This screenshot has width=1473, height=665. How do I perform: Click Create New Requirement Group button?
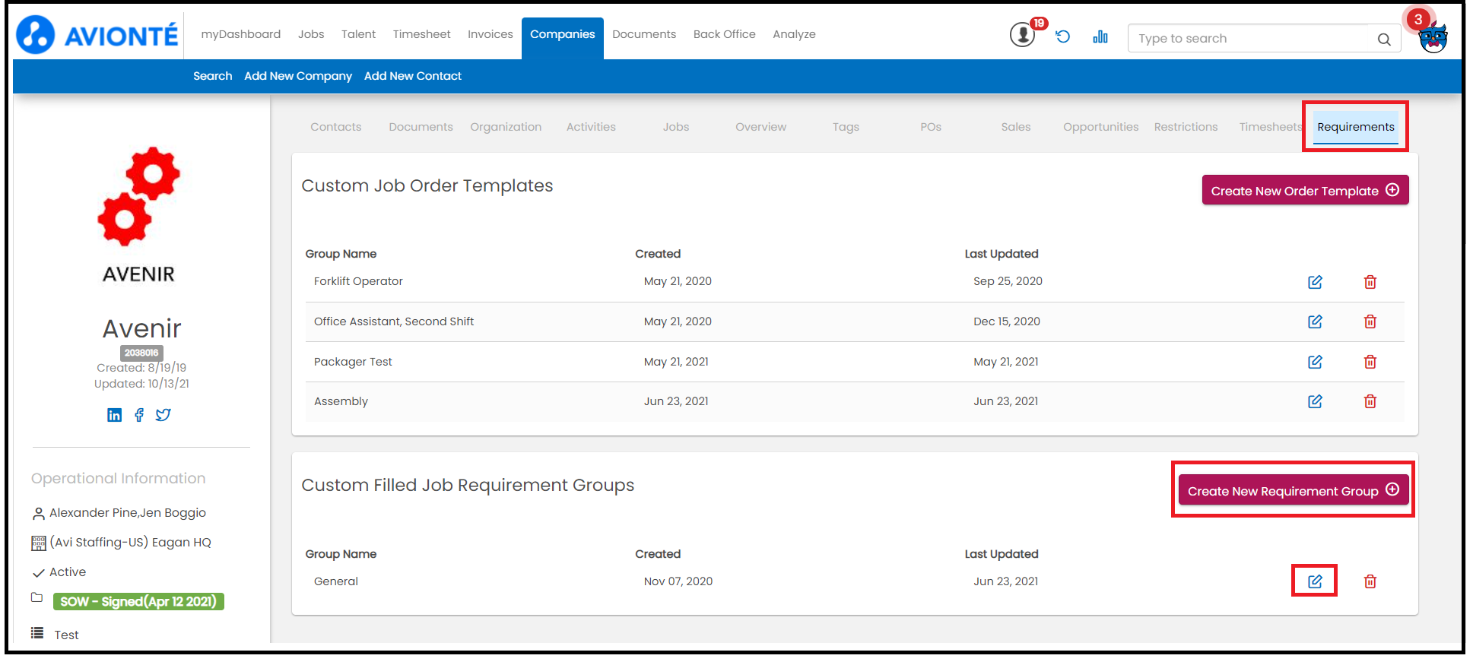1294,490
